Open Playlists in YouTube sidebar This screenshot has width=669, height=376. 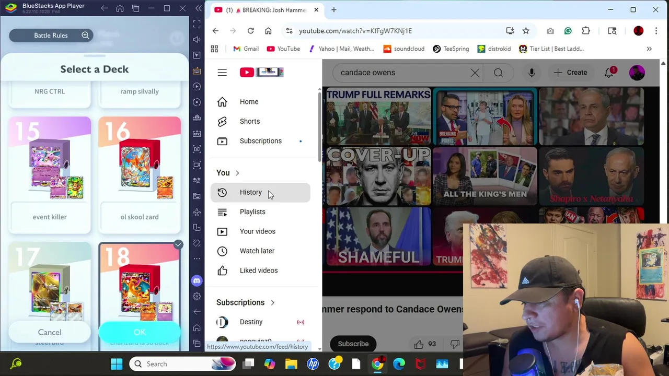click(260, 212)
